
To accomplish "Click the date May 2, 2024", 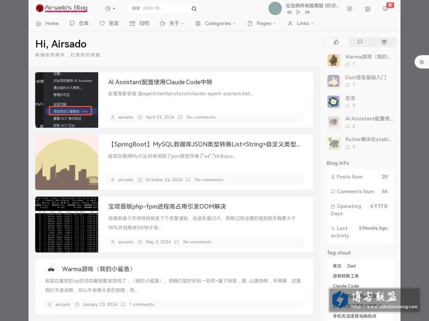I will click(158, 242).
